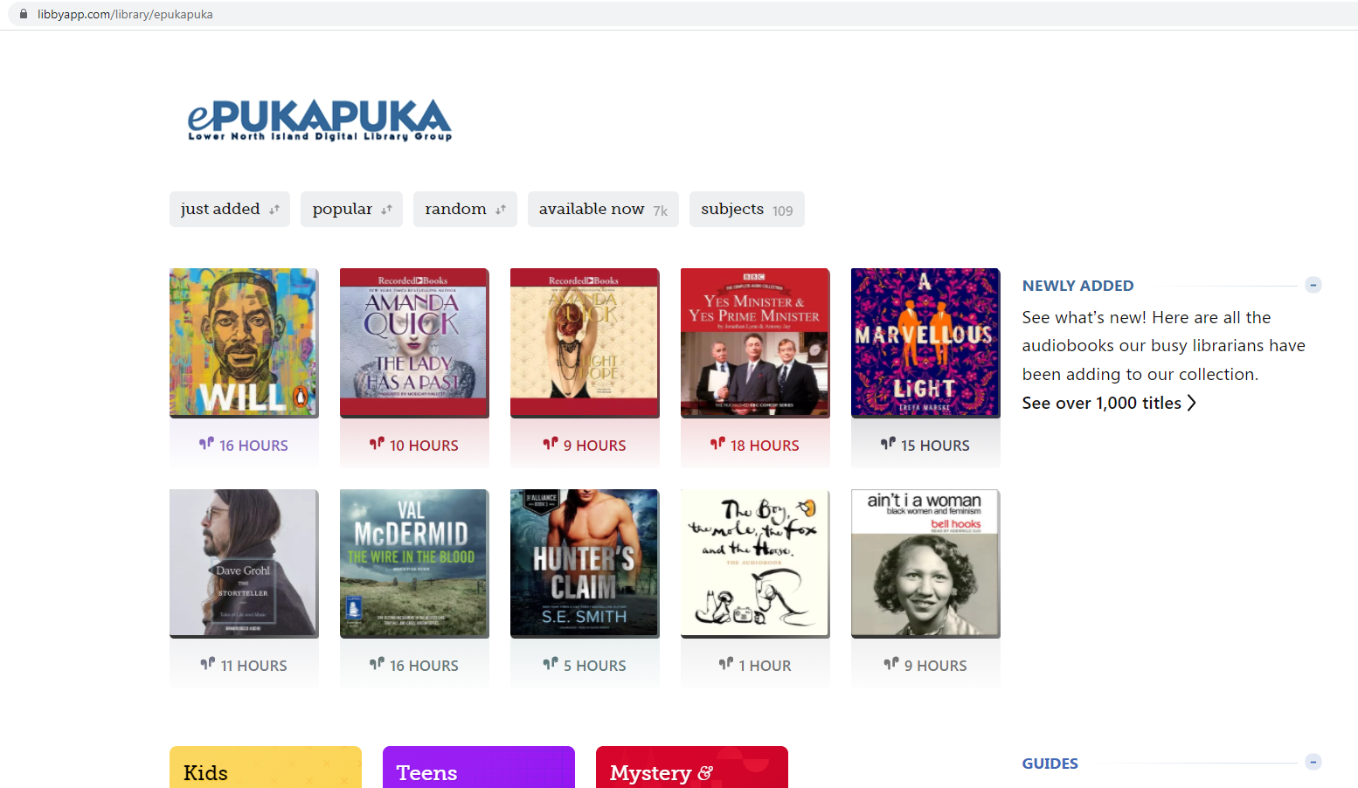
Task: Click the 5 HOURS duration label
Action: coord(594,666)
